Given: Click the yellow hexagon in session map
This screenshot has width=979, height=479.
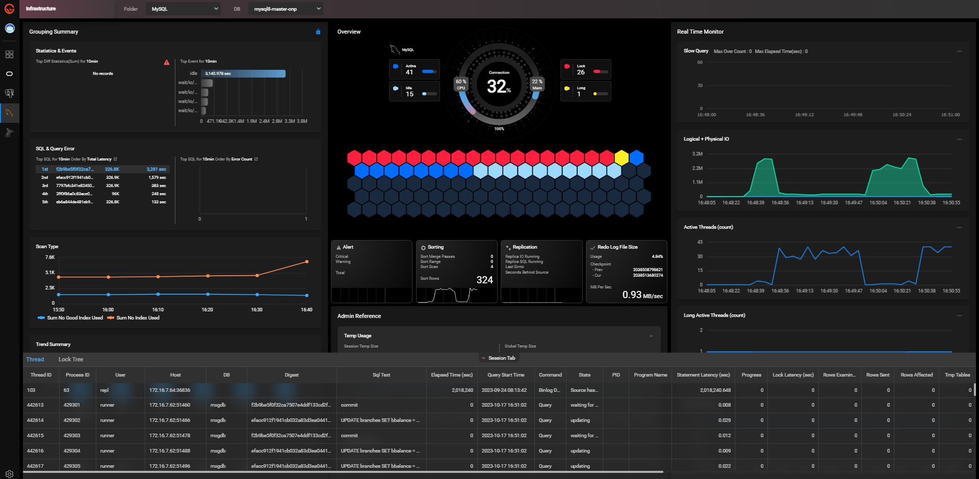Looking at the screenshot, I should click(622, 157).
